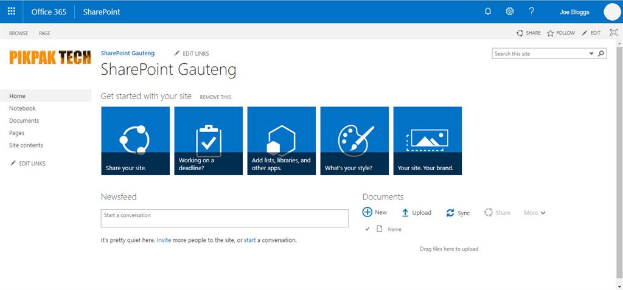Open the PAGE ribbon tab
The image size is (623, 290).
point(44,33)
